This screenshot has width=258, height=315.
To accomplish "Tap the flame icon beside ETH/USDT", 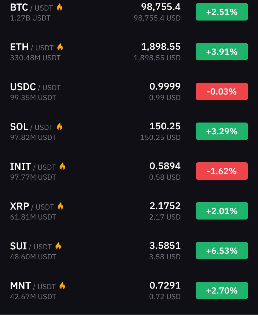I will click(x=60, y=47).
